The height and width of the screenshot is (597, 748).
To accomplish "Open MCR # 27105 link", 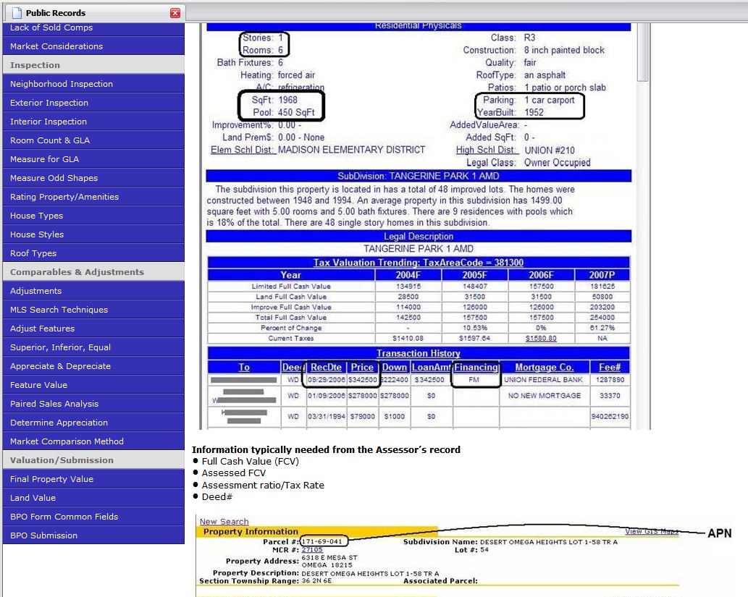I will (x=312, y=550).
